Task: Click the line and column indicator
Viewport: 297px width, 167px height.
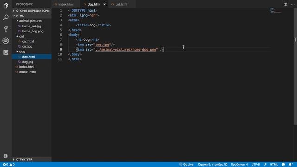Action: [x=213, y=164]
